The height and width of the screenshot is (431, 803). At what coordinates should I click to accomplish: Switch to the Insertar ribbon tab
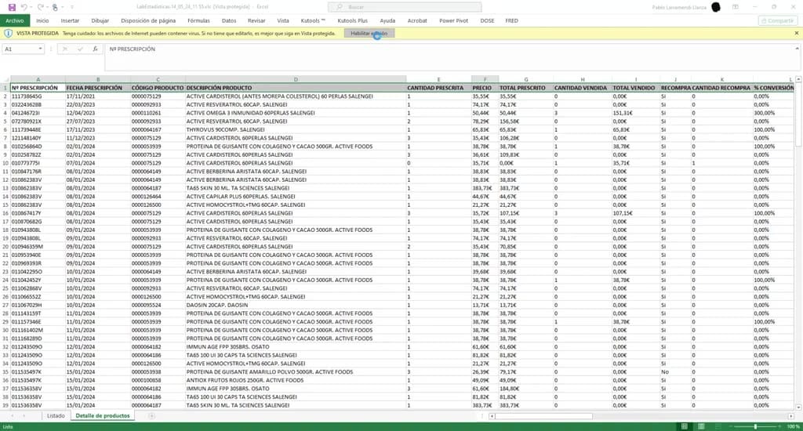coord(70,20)
